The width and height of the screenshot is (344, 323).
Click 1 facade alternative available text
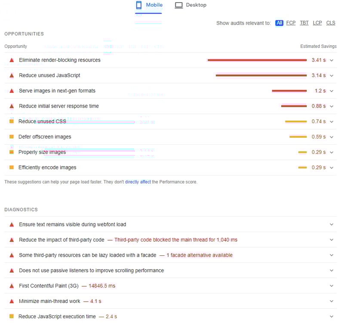[200, 255]
